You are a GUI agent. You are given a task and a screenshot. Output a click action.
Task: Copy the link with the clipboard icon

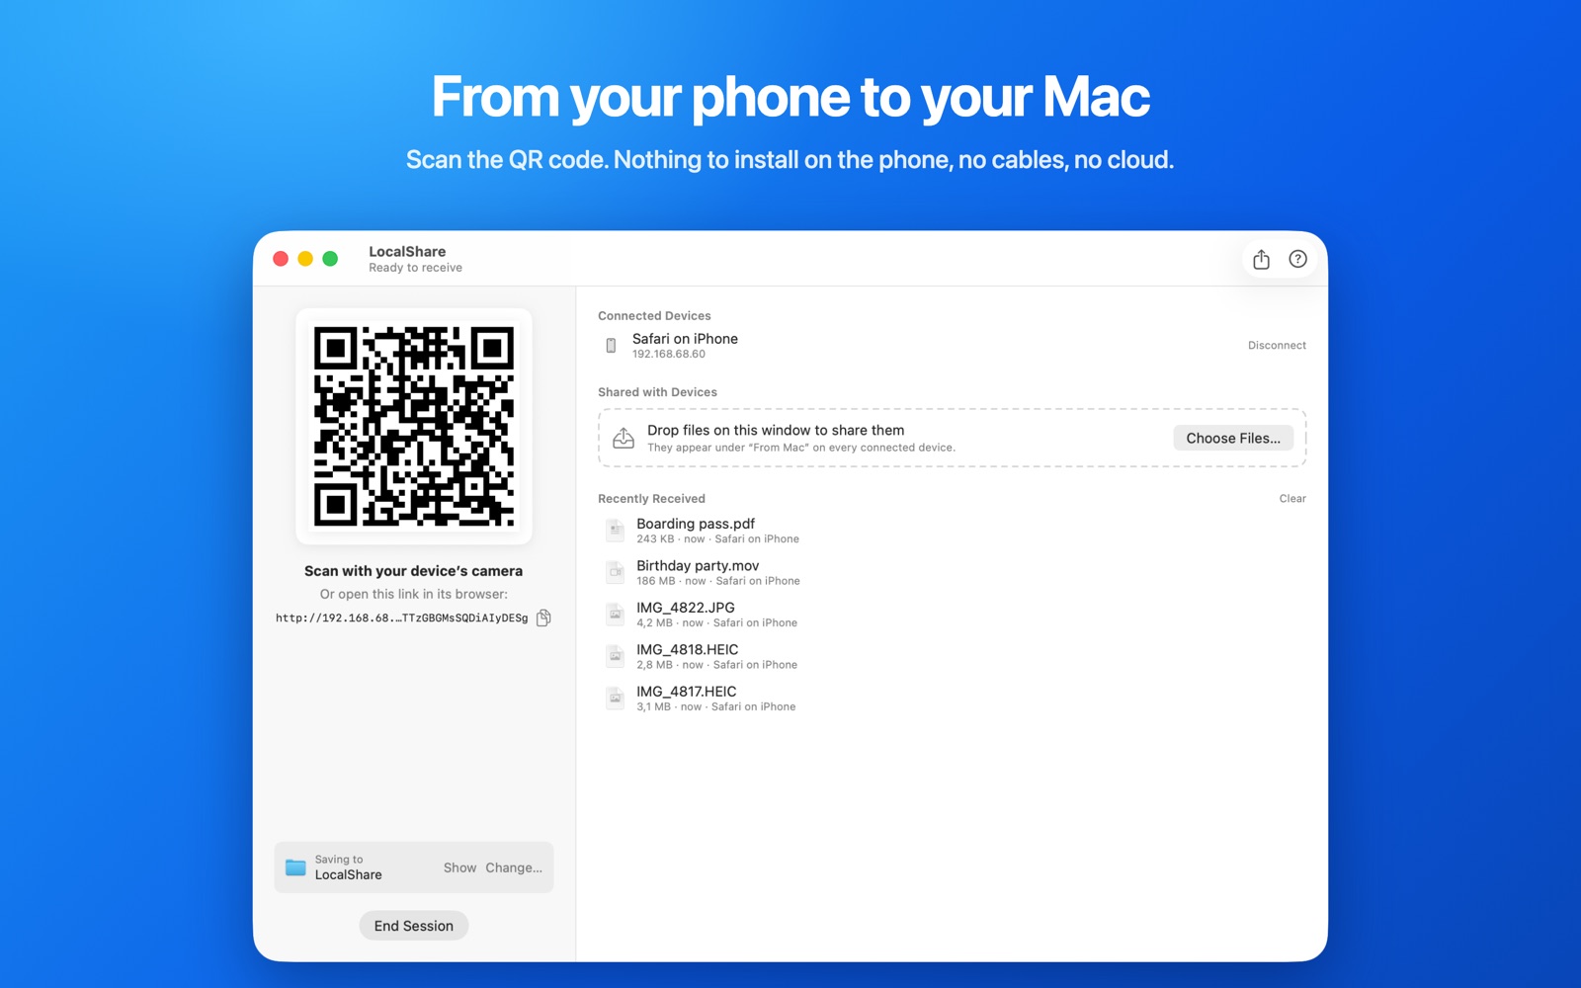[x=543, y=617]
